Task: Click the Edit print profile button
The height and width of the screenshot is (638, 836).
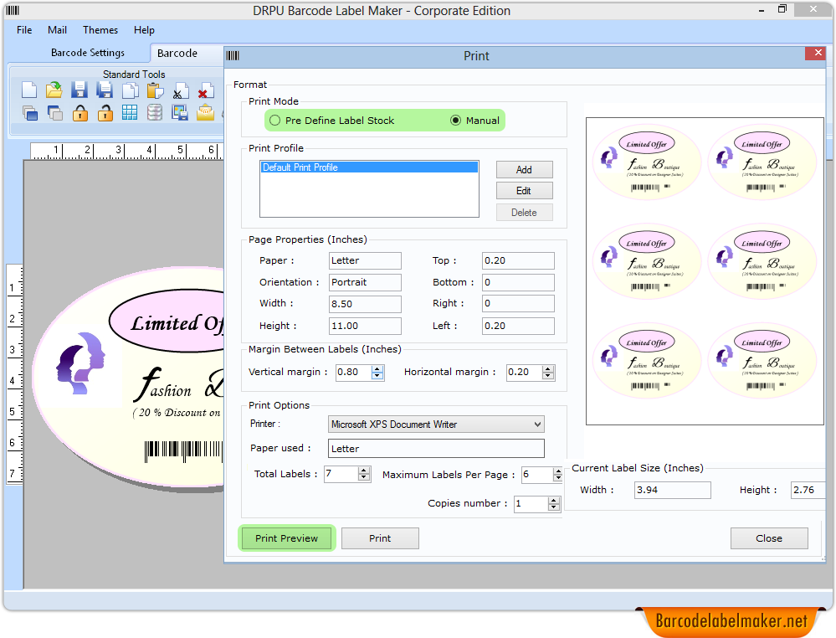Action: coord(524,191)
